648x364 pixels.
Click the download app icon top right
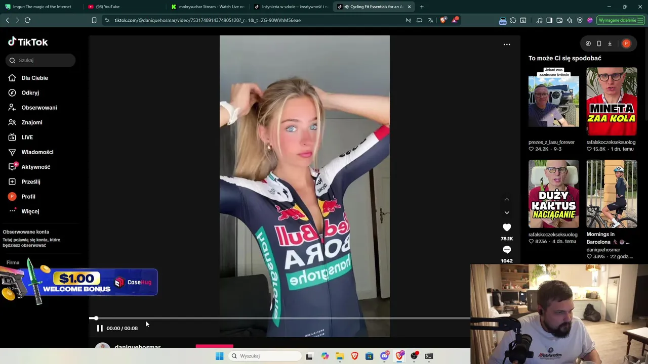coord(610,43)
